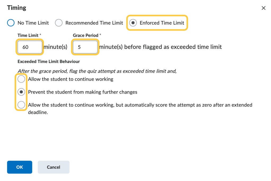Close the Timing dialog with the X
Viewport: 271px width, 181px height.
[263, 8]
